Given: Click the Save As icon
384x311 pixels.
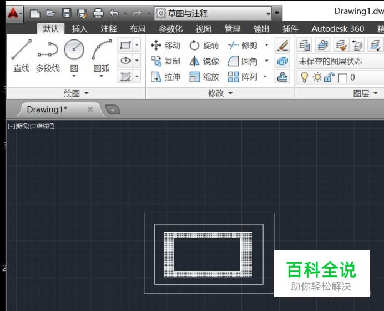Looking at the screenshot, I should click(82, 13).
